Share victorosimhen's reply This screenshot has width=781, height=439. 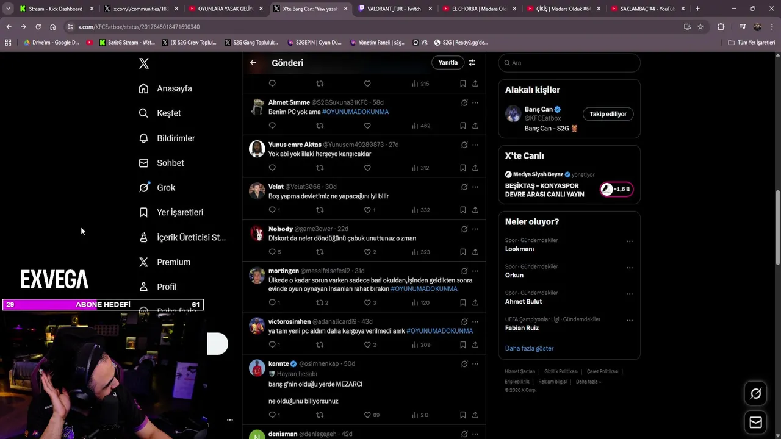pos(475,344)
